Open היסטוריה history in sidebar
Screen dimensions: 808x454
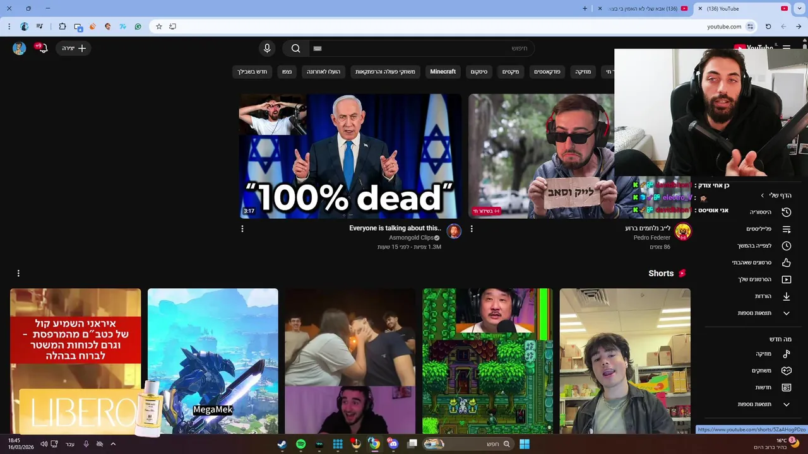(x=770, y=212)
